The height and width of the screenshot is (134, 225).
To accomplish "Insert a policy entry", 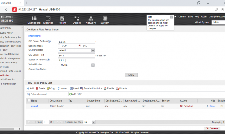I will [x=74, y=88].
